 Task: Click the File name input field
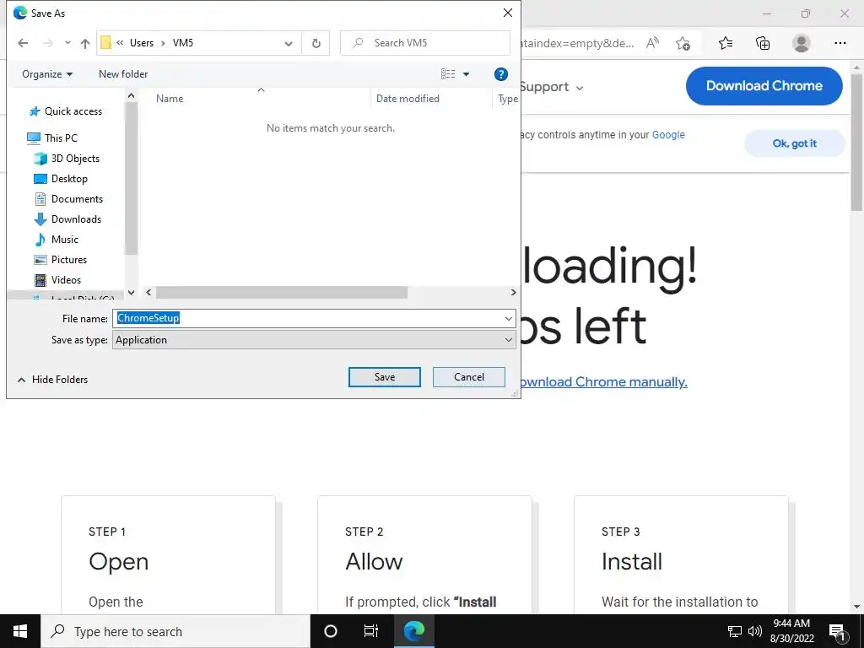tap(307, 318)
